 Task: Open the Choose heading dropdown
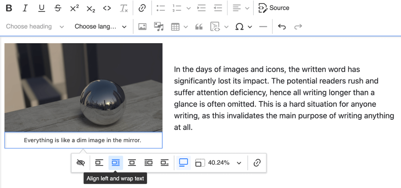[35, 27]
